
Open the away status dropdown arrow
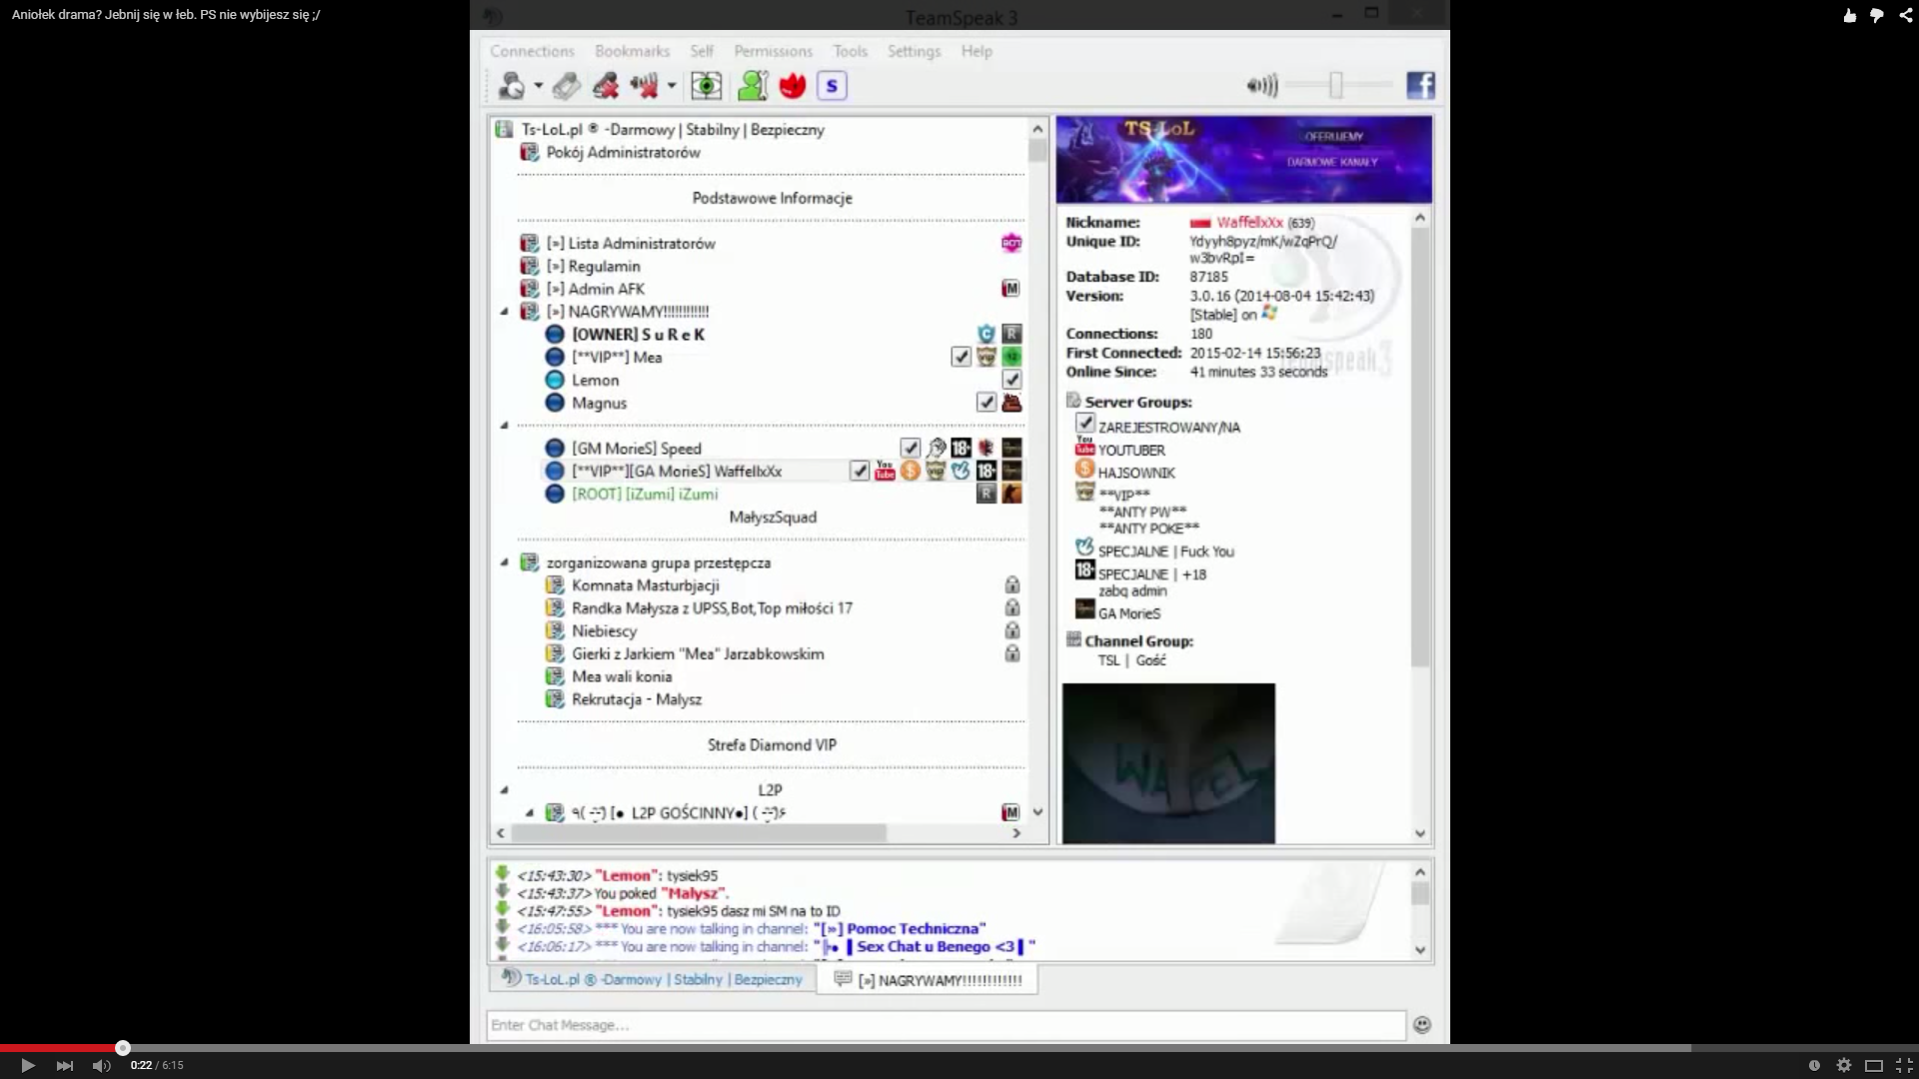tap(539, 86)
